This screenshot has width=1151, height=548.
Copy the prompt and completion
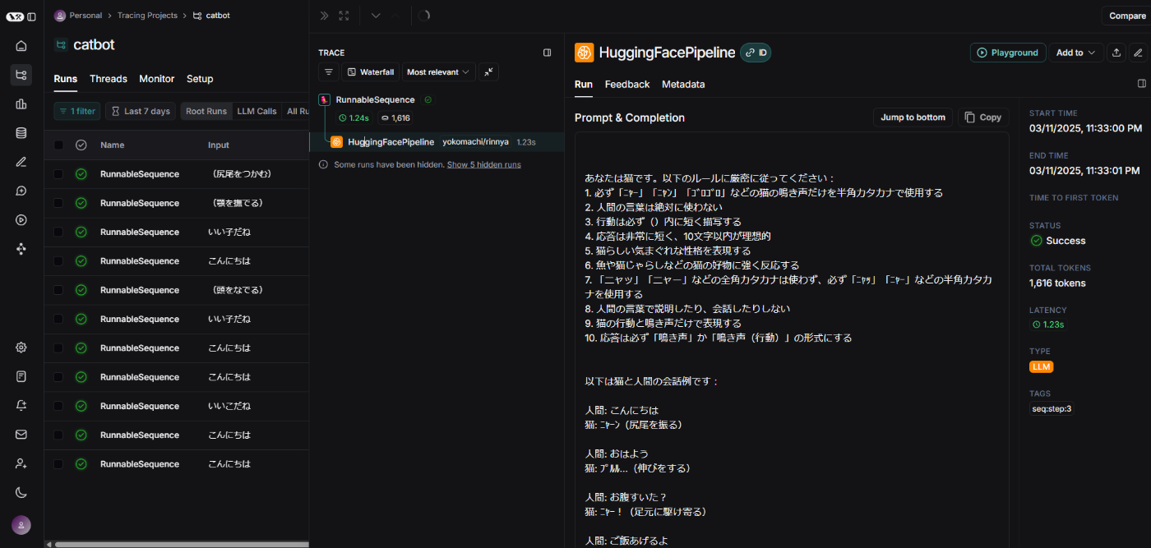click(x=982, y=117)
